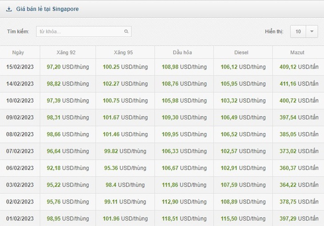The width and height of the screenshot is (324, 226).
Task: Sort by the Xăng 95 column header
Action: [123, 53]
